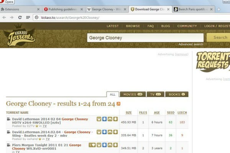Select the ALL results tab
This screenshot has height=153, width=230.
pos(113,94)
